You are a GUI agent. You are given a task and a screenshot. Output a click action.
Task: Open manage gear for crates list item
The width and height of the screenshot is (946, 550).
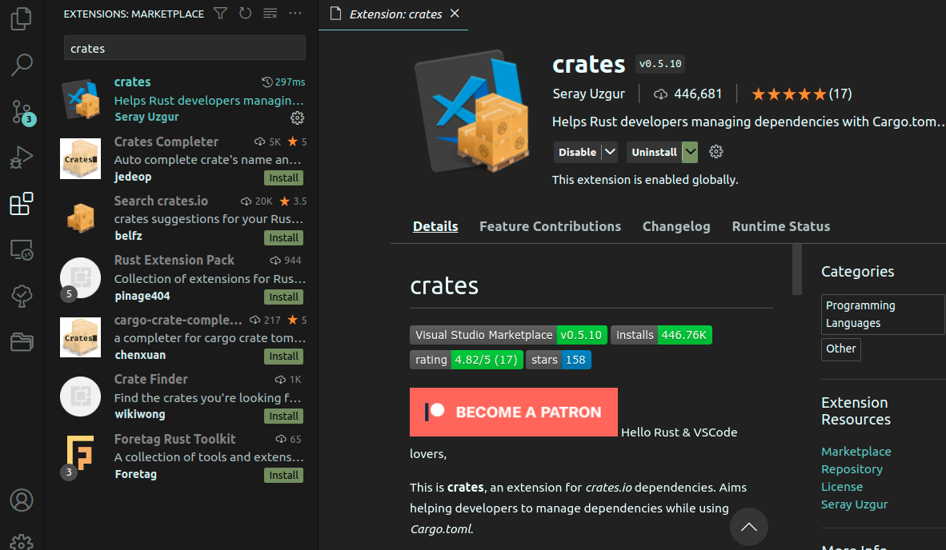298,118
